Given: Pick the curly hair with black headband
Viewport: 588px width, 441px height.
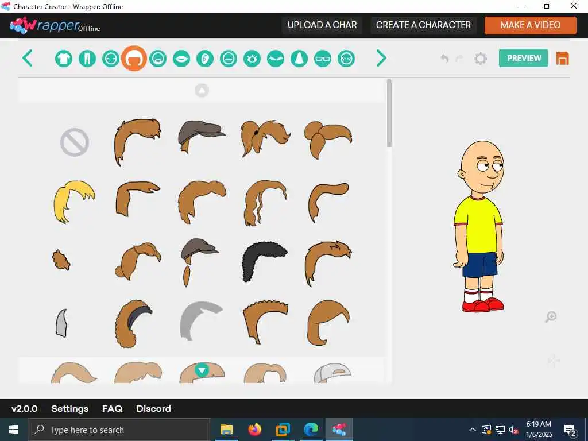Looking at the screenshot, I should click(134, 324).
